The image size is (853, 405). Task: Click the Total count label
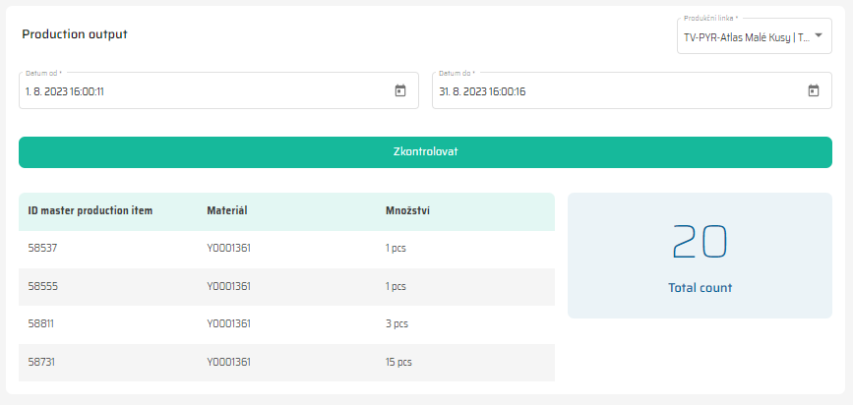pyautogui.click(x=700, y=288)
